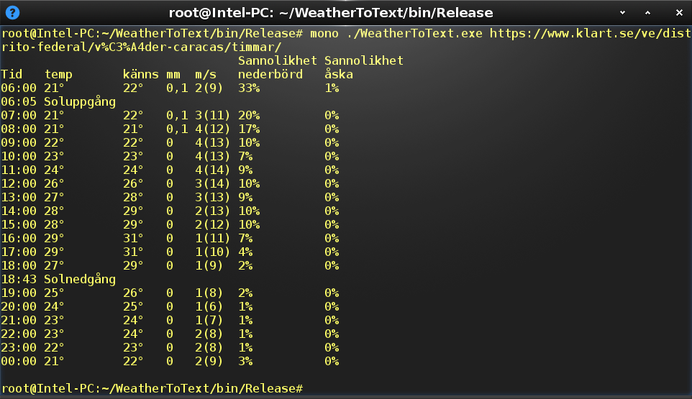Click the 'åska' header text
The width and height of the screenshot is (692, 399).
339,74
